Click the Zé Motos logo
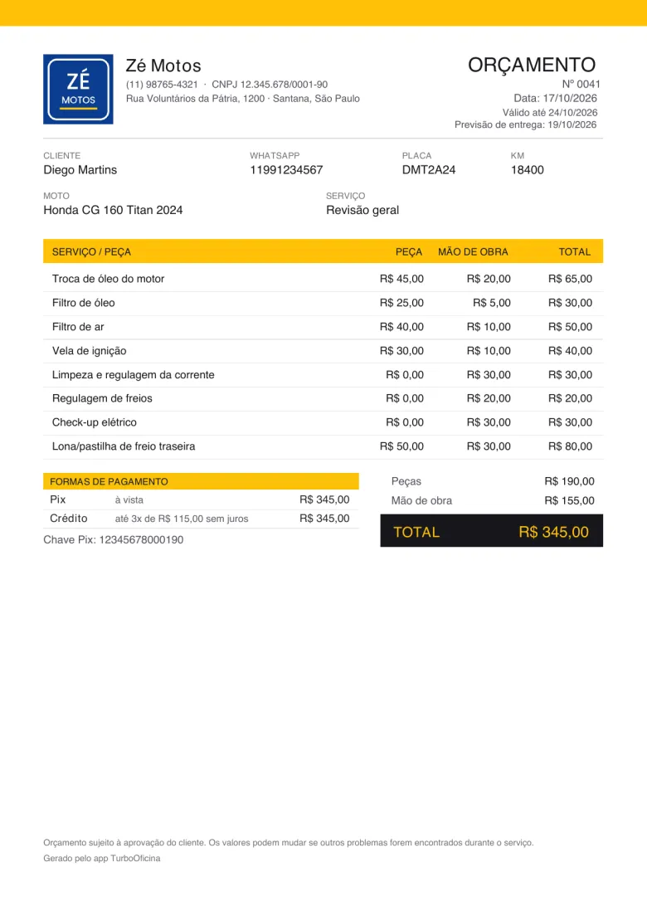Viewport: 647px width, 916px height. 78,90
